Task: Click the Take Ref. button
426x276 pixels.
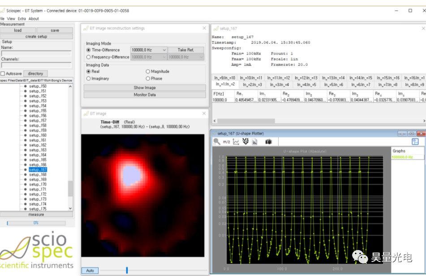Action: tap(186, 50)
